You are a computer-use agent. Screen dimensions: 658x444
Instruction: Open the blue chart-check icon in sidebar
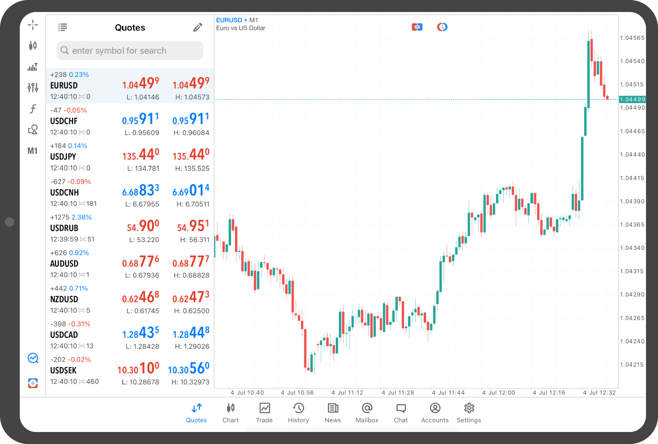click(33, 358)
